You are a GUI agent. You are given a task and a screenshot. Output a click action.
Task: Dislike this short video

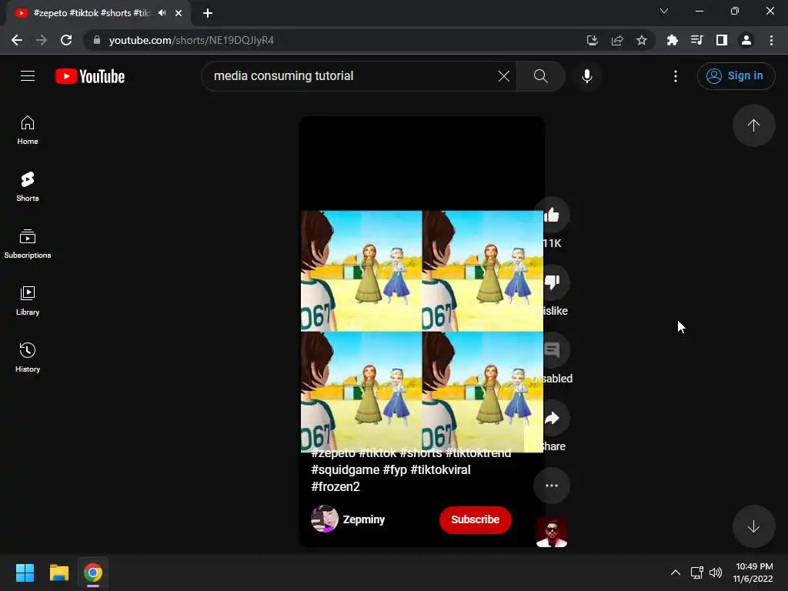pyautogui.click(x=552, y=282)
